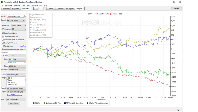Switch to the Graphs tab

pyautogui.click(x=79, y=8)
